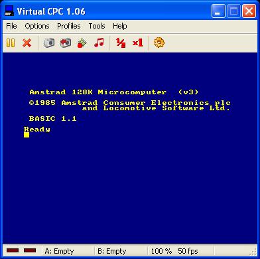This screenshot has height=259, width=260.
Task: Click the red arrow camera snapshot icon
Action: (x=66, y=43)
